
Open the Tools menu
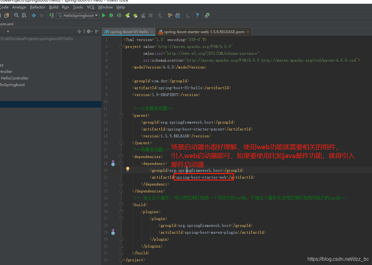(x=78, y=7)
